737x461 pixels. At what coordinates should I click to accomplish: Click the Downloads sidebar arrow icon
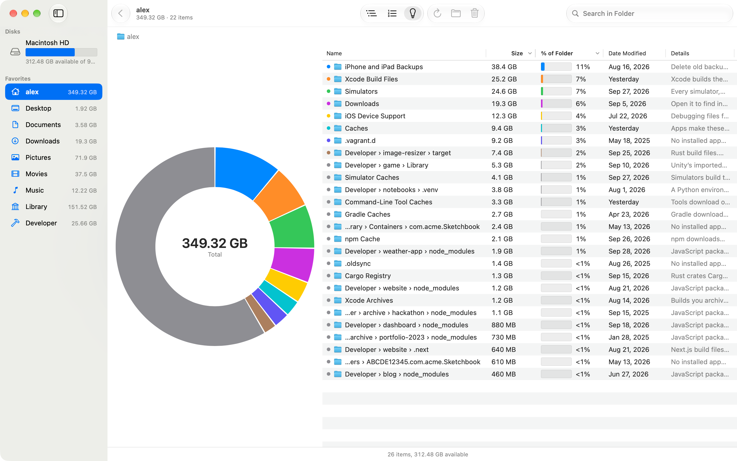[x=15, y=141]
